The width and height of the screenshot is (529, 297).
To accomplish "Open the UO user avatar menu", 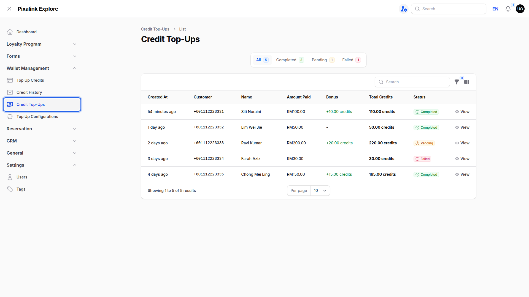I will (x=520, y=9).
